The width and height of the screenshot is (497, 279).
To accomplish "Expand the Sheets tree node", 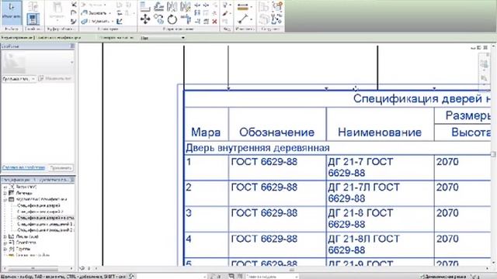I will coord(5,236).
